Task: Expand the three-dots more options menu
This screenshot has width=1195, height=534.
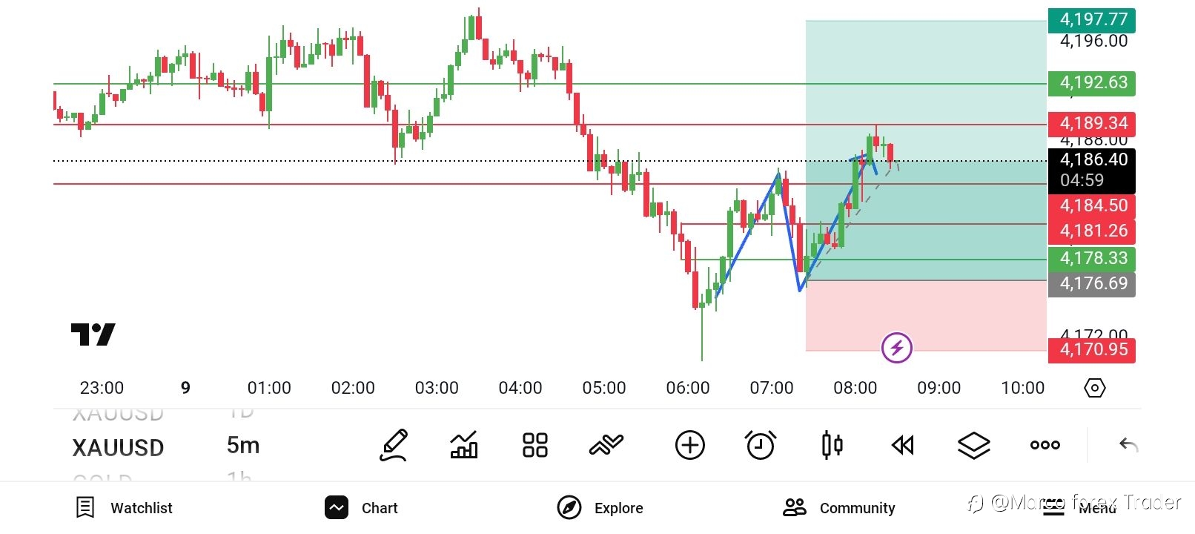Action: [1045, 445]
